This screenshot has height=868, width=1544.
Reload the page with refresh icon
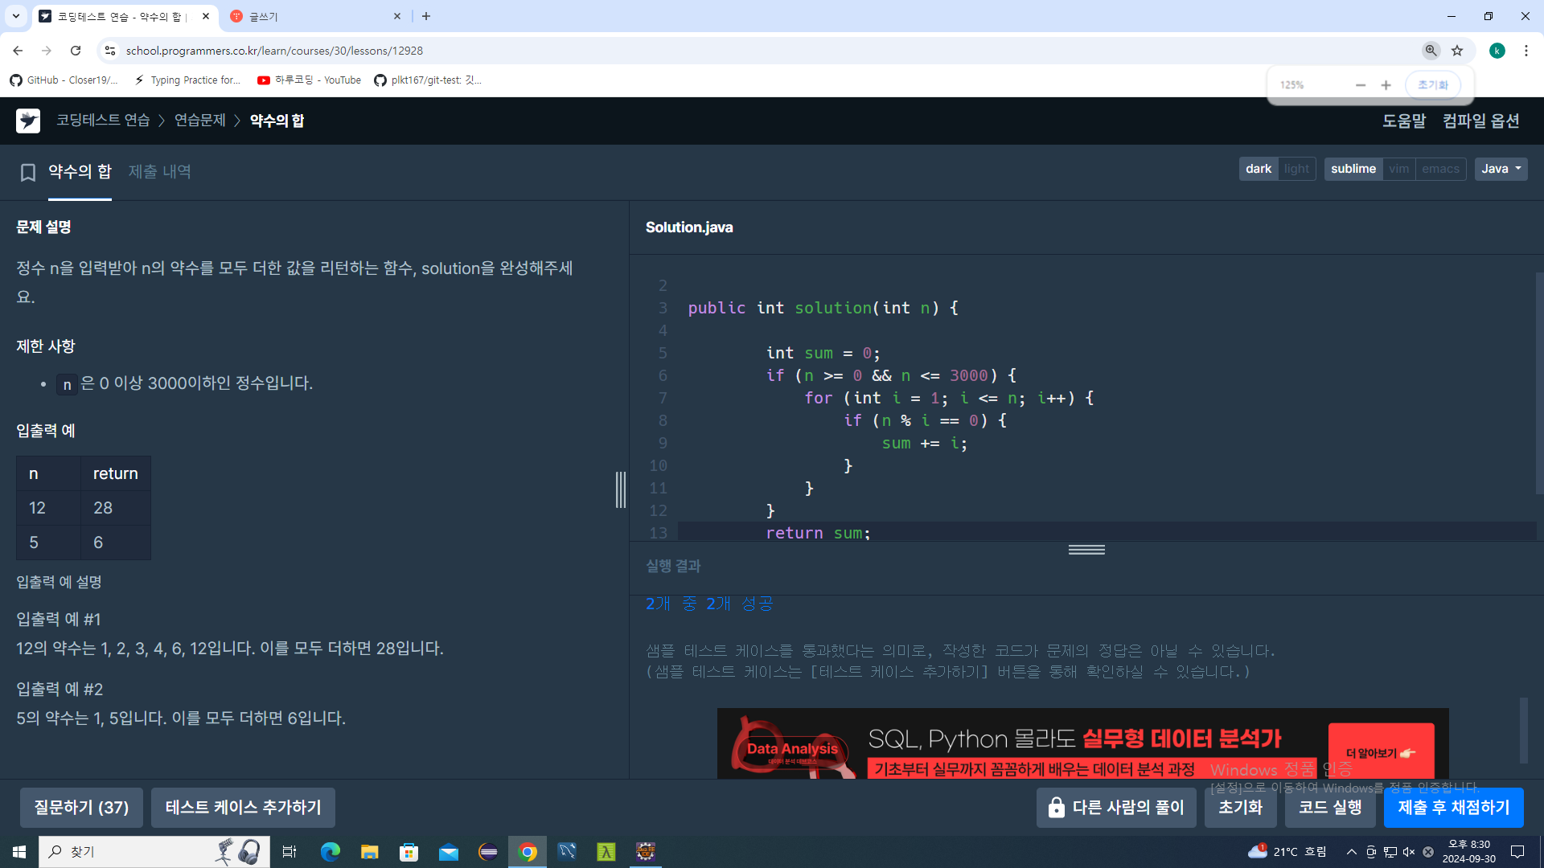coord(76,51)
